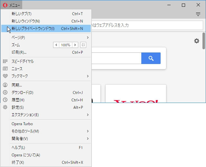This screenshot has height=167, width=206.
Task: Click the sync account icon
Action: (x=5, y=85)
